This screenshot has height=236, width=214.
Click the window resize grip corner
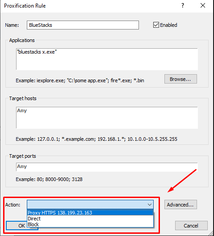[x=211, y=233]
